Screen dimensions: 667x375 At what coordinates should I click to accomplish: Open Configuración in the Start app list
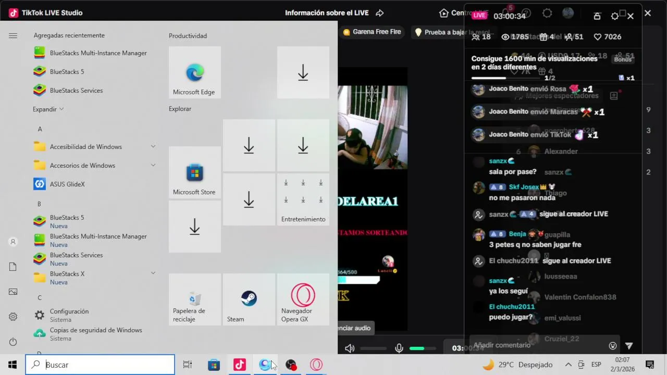coord(69,315)
